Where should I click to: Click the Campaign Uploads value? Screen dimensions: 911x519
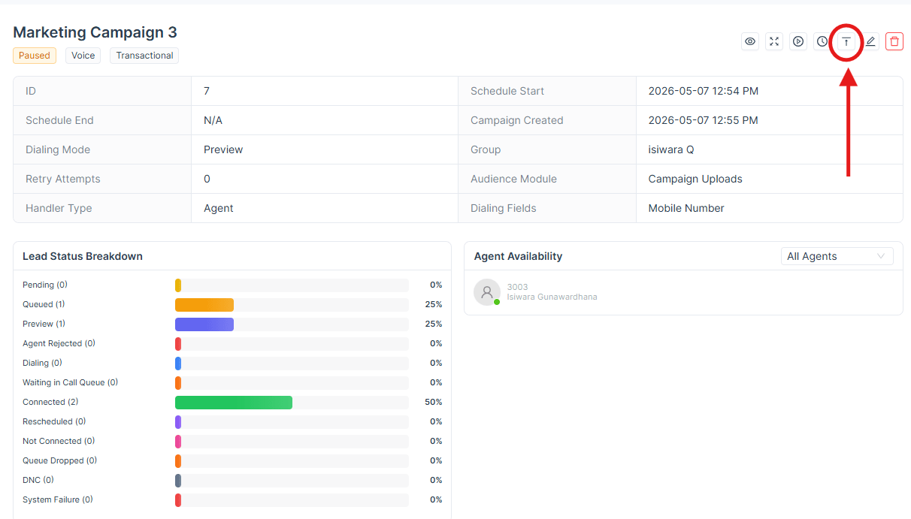(x=695, y=179)
